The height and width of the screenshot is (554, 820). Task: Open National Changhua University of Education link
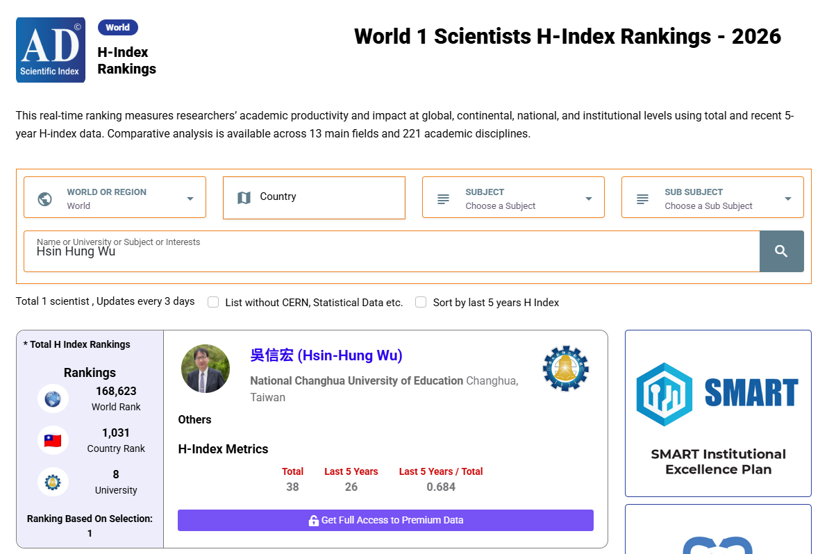pos(357,380)
